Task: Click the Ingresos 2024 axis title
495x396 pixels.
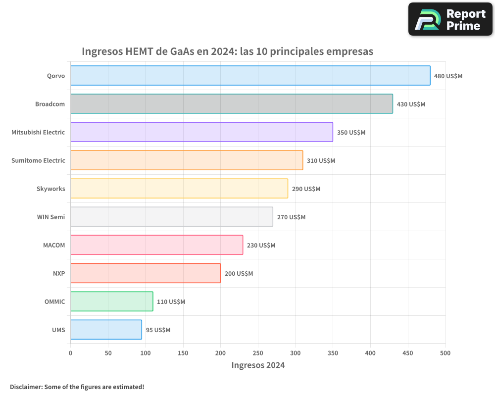Action: [258, 365]
